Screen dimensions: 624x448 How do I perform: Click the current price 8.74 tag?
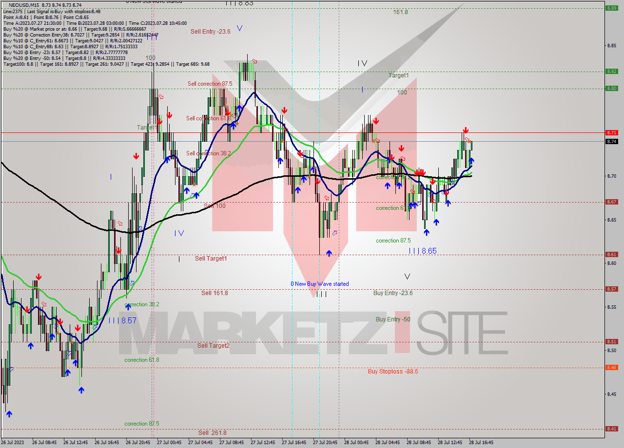coord(611,141)
